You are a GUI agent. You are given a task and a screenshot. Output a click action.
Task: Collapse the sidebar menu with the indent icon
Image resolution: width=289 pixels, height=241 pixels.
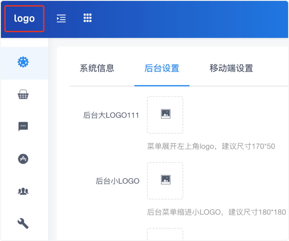(x=61, y=19)
